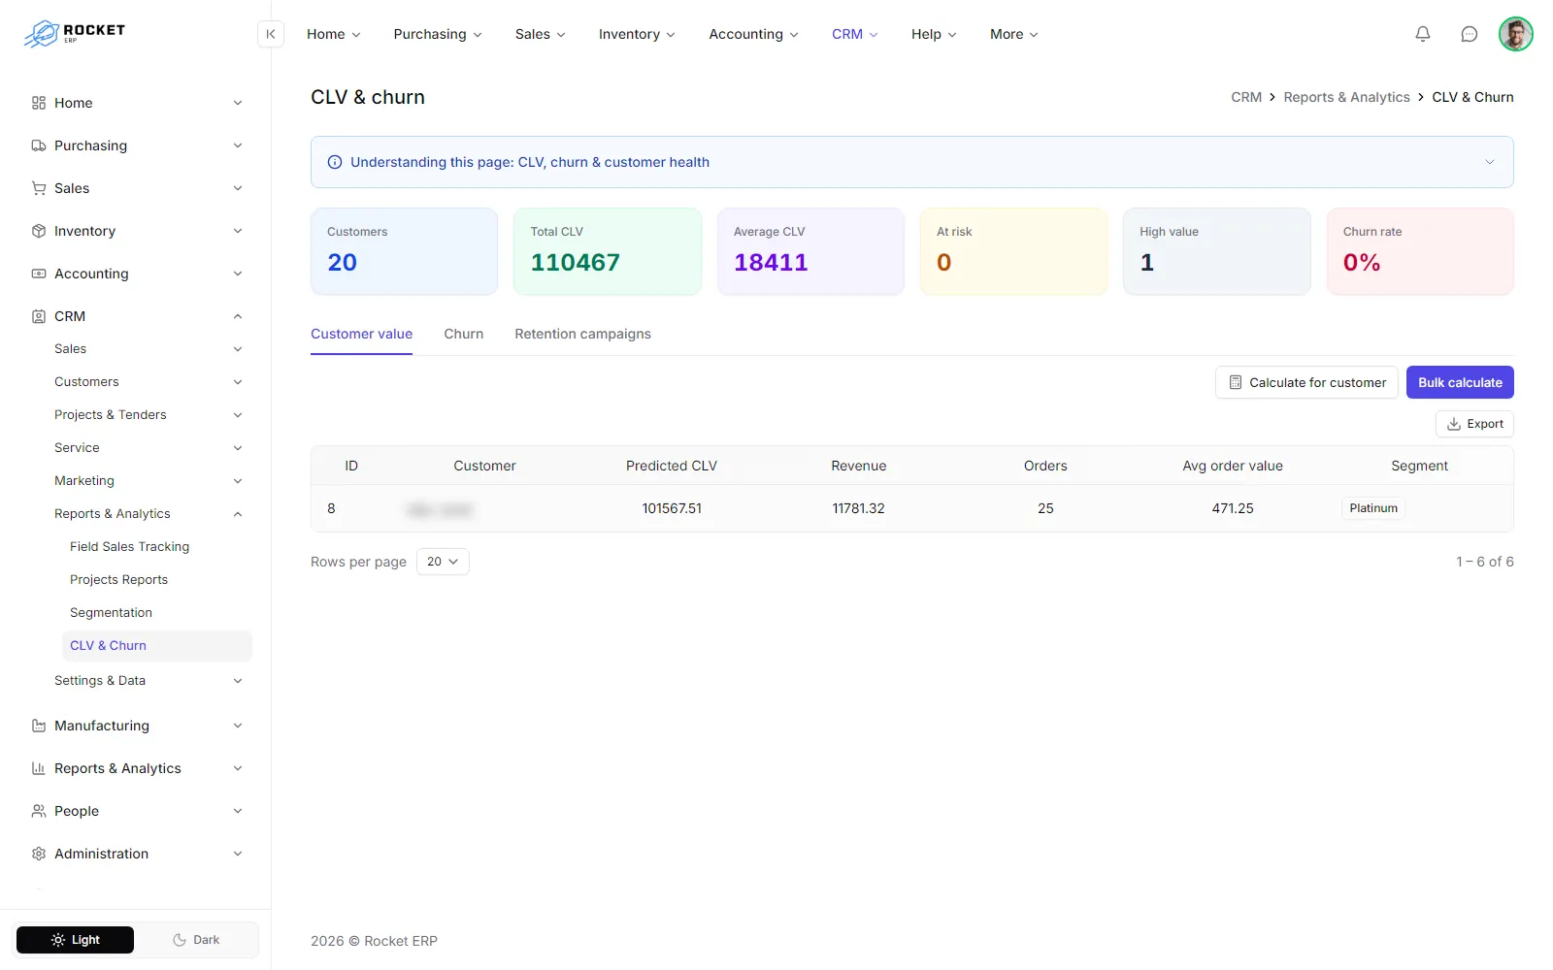Switch to the Churn tab
The image size is (1553, 970).
(464, 334)
